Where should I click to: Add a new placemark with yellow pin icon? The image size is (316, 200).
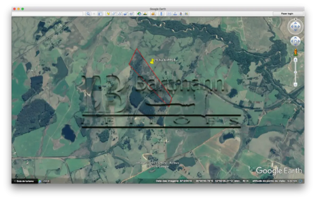[x=108, y=14]
